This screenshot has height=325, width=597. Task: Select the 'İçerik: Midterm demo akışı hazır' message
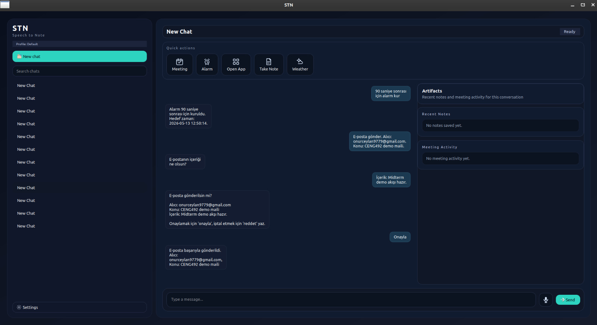391,180
